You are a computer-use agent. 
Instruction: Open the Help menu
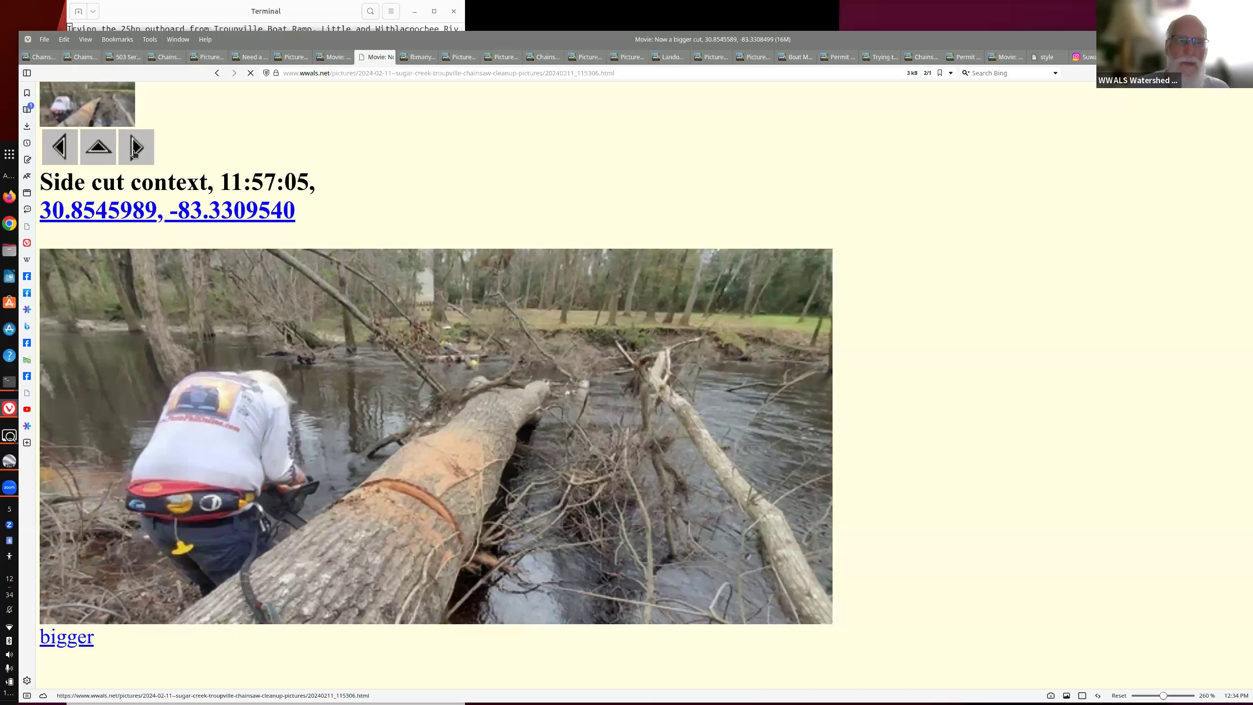point(205,39)
